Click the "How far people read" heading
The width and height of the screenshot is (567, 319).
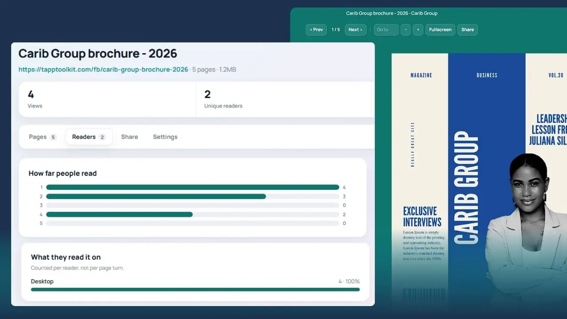(x=62, y=173)
